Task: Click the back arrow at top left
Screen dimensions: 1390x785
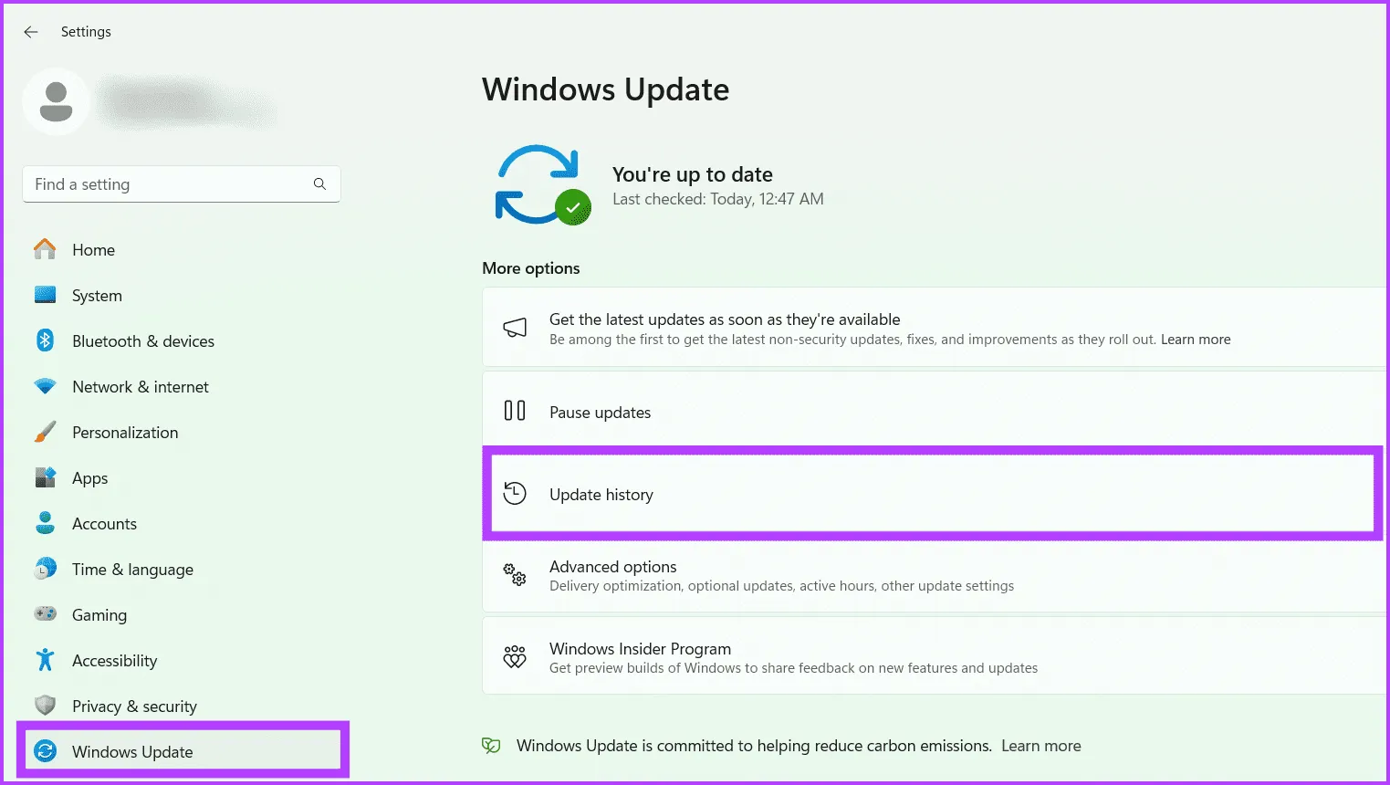Action: (x=30, y=31)
